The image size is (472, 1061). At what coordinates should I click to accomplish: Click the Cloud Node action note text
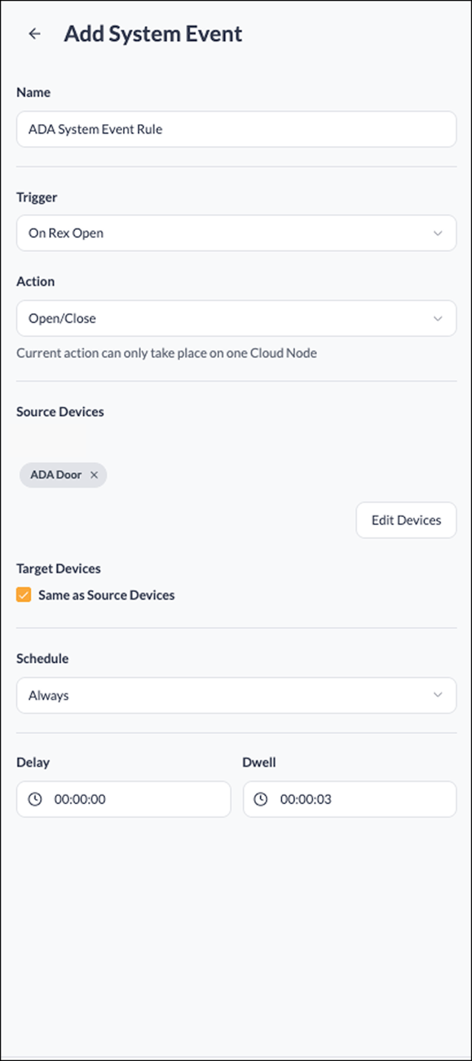point(166,353)
